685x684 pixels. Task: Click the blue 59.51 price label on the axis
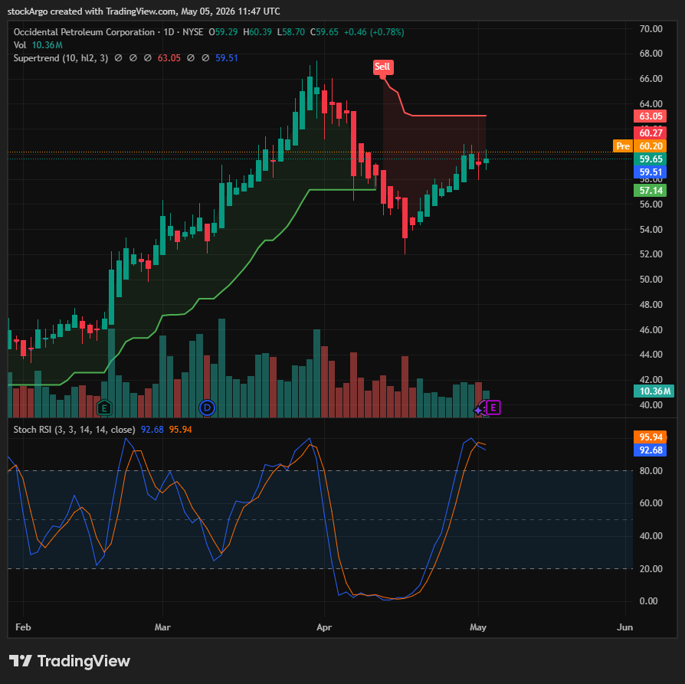[650, 172]
